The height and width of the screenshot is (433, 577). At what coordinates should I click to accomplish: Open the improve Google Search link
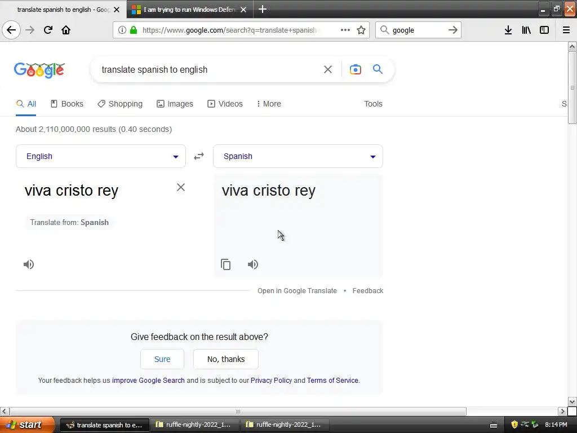coord(148,381)
